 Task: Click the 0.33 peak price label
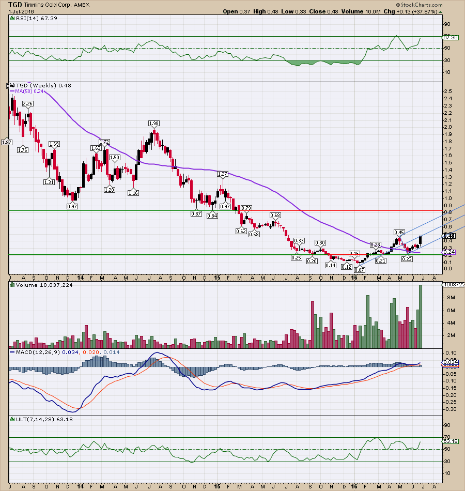(299, 240)
